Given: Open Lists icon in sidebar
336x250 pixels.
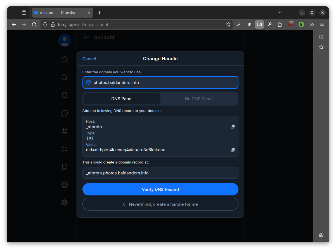Looking at the screenshot, I should pos(65,149).
